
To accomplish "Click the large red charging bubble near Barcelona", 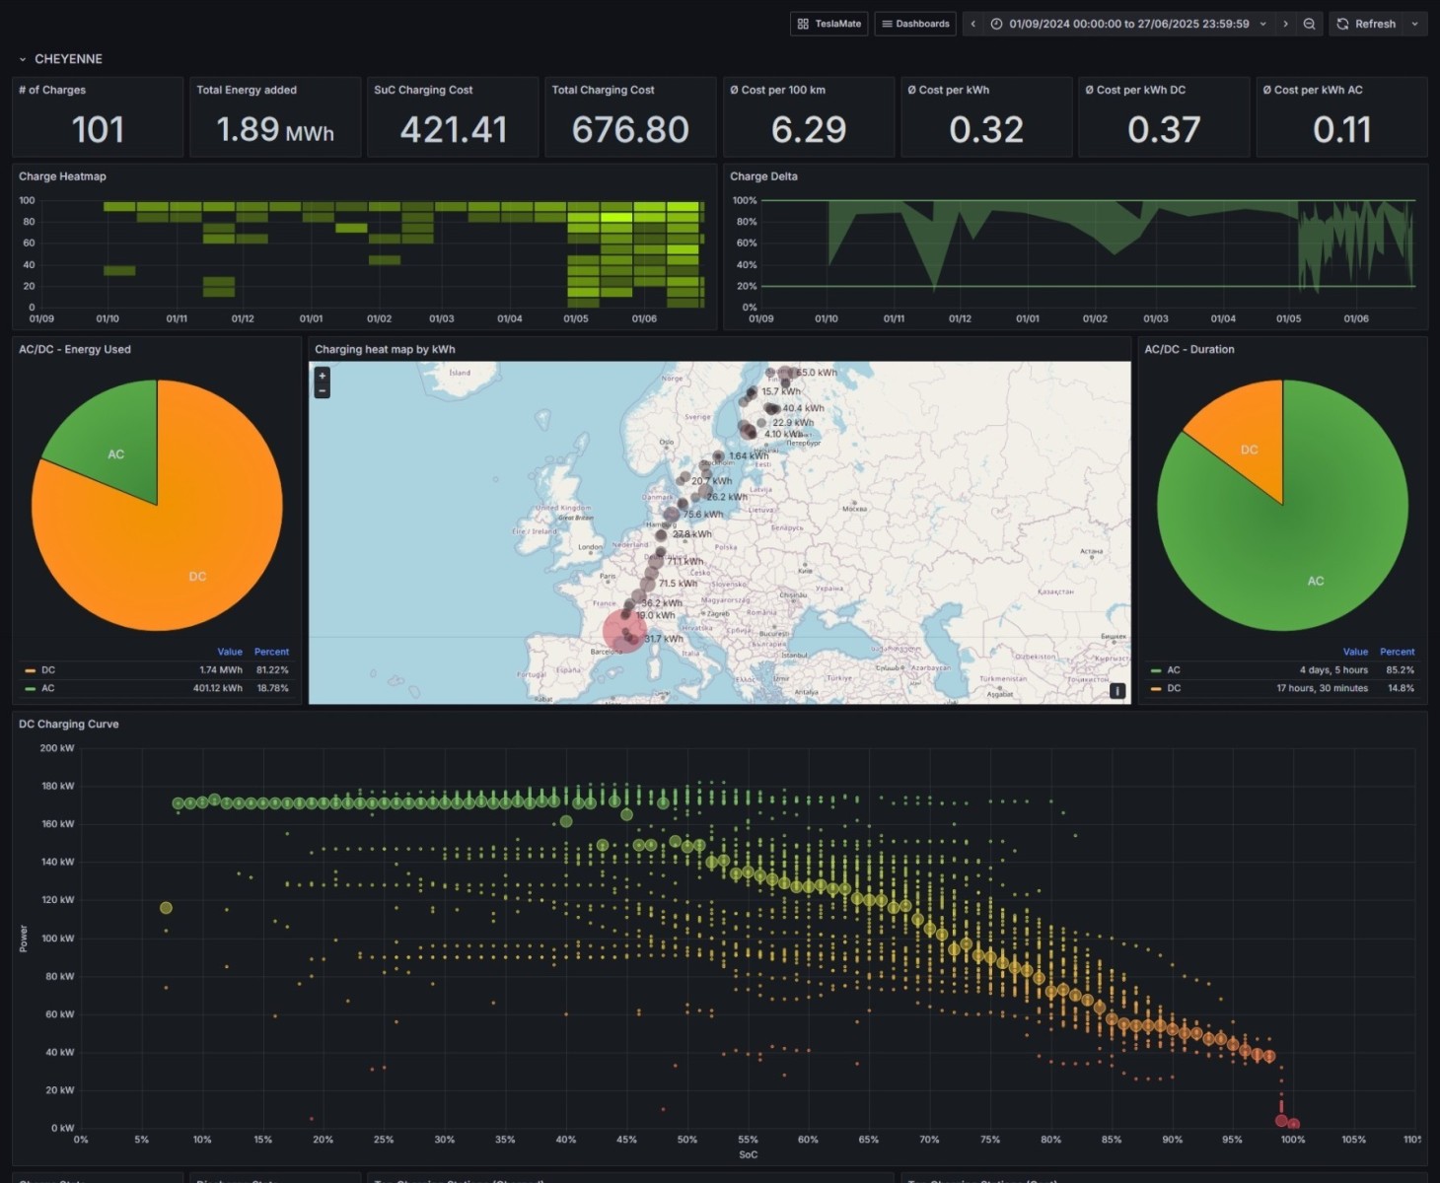I will pyautogui.click(x=624, y=631).
